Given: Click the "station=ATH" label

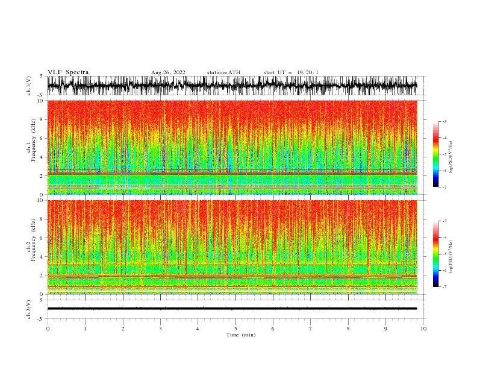Looking at the screenshot, I should click(223, 72).
